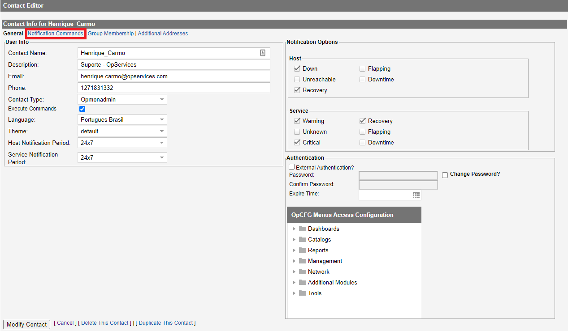Toggle the Execute Commands checkbox
The width and height of the screenshot is (568, 331).
[x=82, y=109]
